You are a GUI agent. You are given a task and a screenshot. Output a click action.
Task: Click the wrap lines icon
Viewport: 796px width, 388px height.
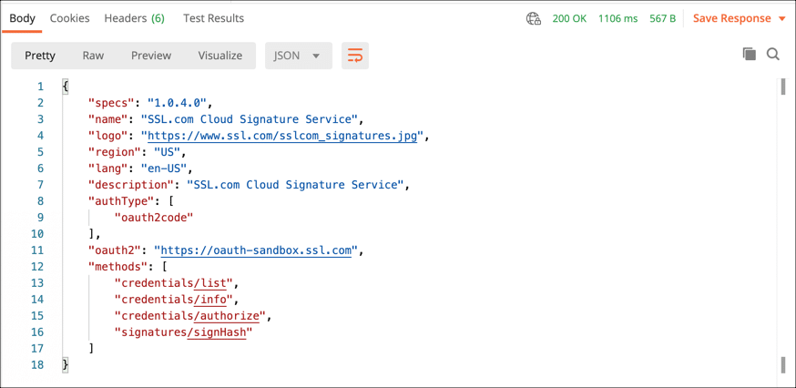coord(354,56)
